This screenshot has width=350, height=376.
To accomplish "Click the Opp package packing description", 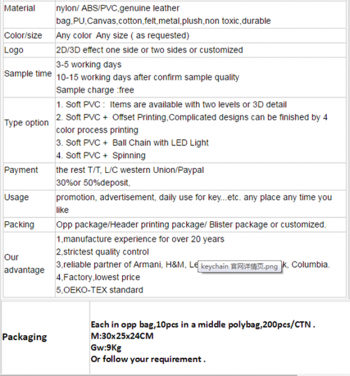I will pyautogui.click(x=191, y=225).
